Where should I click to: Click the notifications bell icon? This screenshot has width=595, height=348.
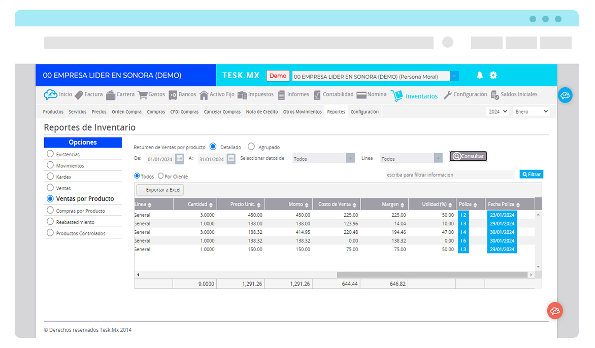[x=479, y=75]
